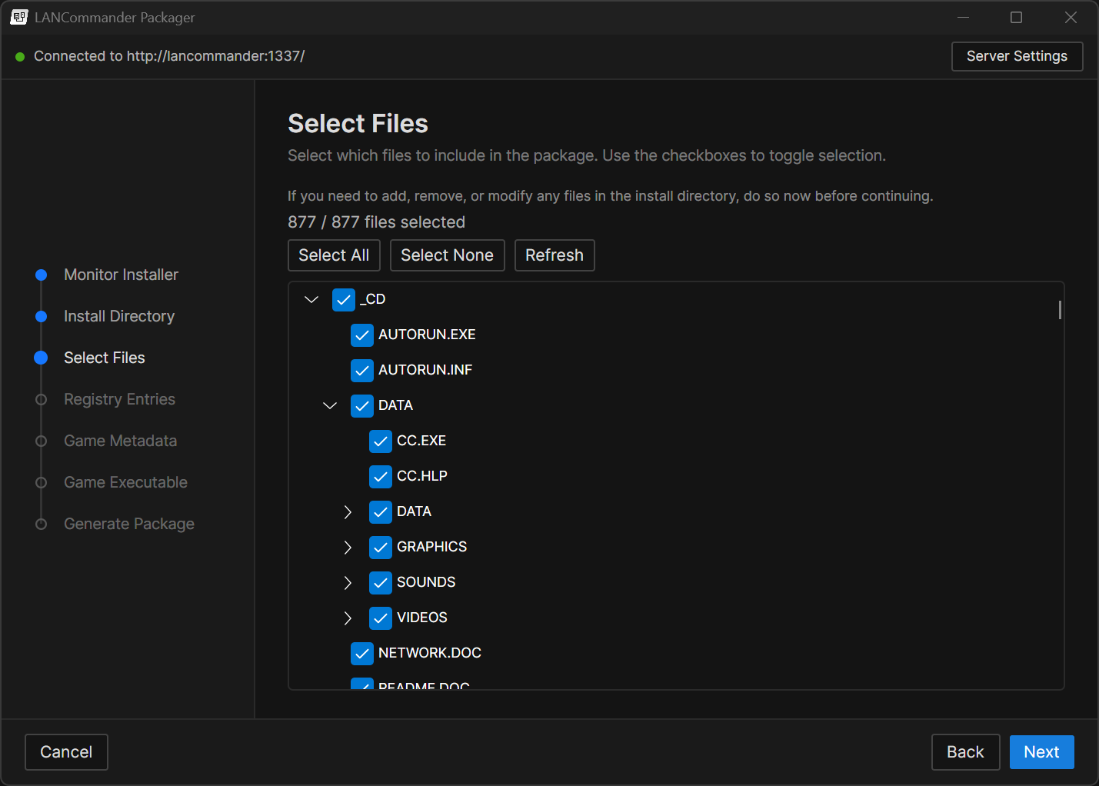Toggle the VIDEOS folder checkbox

tap(381, 618)
